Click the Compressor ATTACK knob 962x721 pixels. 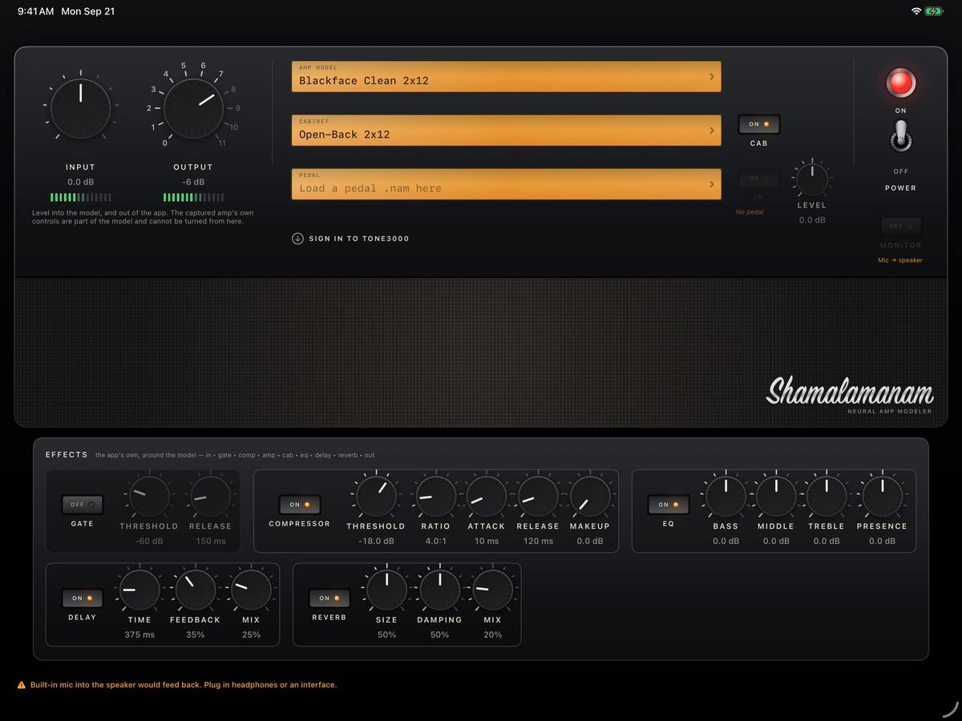pos(487,496)
